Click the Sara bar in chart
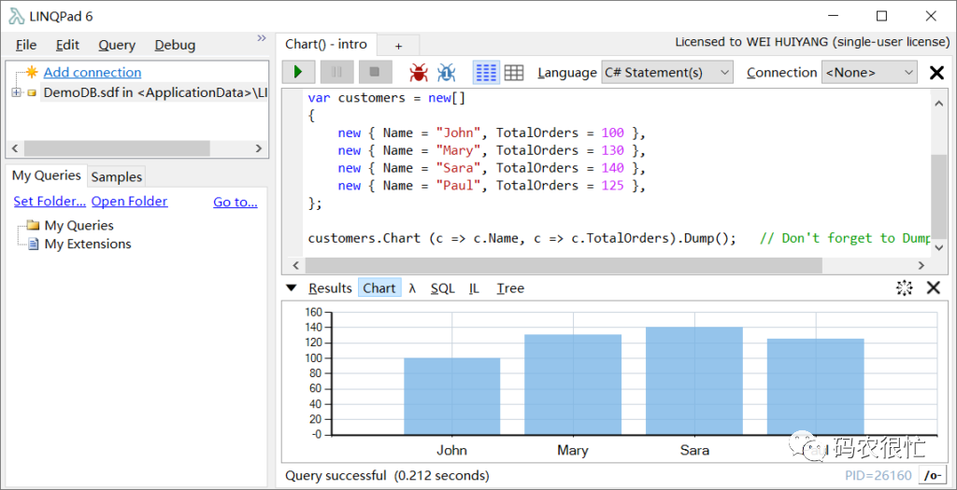Viewport: 957px width, 490px height. pyautogui.click(x=694, y=381)
